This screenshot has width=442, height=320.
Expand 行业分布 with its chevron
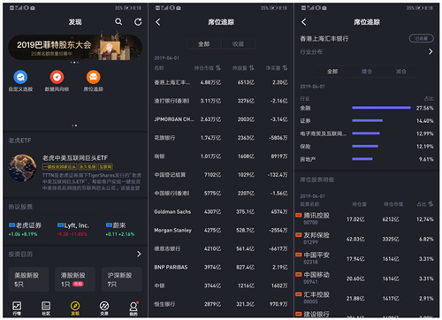(431, 51)
